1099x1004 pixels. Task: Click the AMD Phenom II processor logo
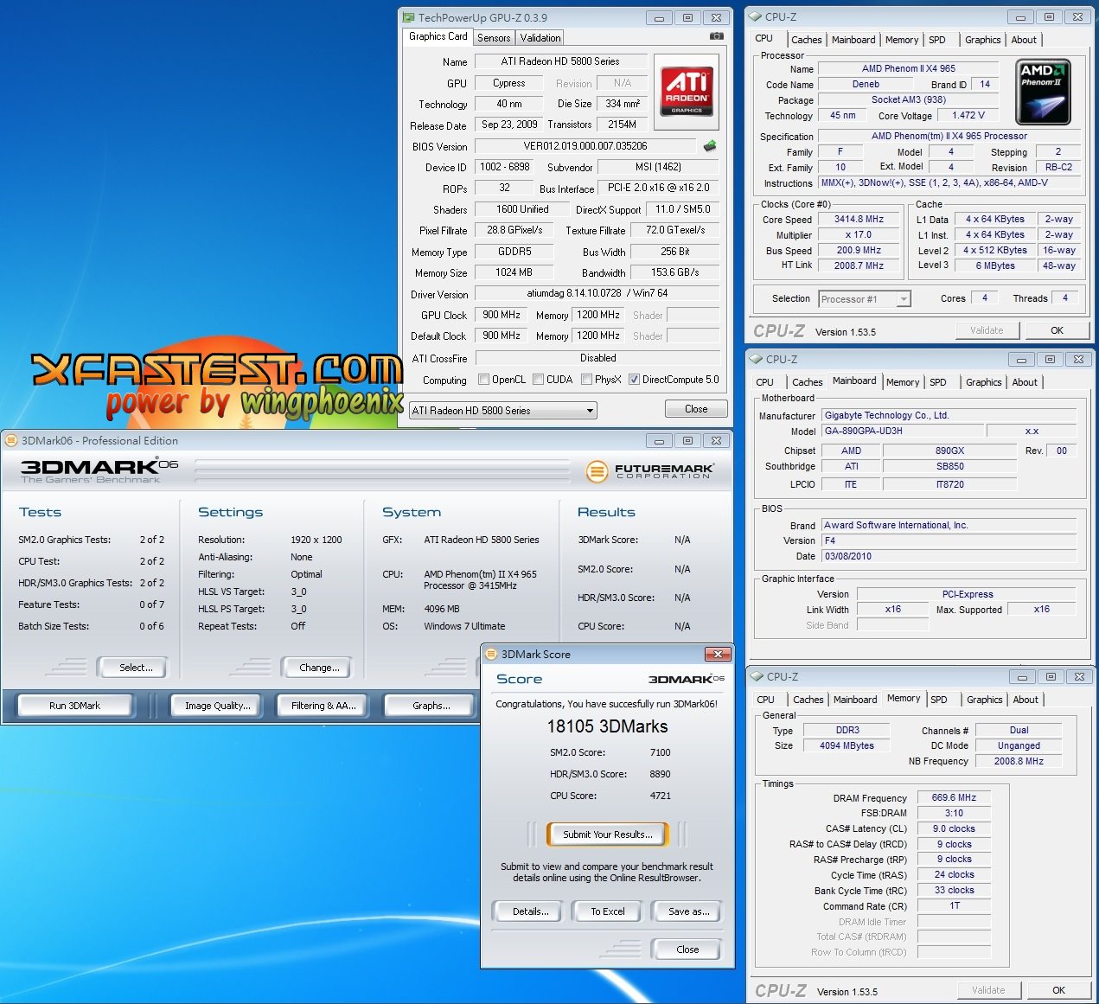(1044, 92)
